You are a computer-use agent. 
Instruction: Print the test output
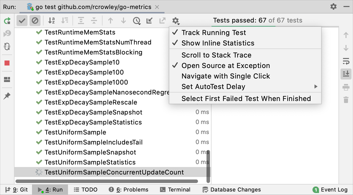tap(346, 87)
